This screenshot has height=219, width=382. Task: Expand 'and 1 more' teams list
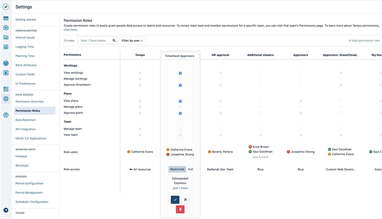(x=180, y=188)
